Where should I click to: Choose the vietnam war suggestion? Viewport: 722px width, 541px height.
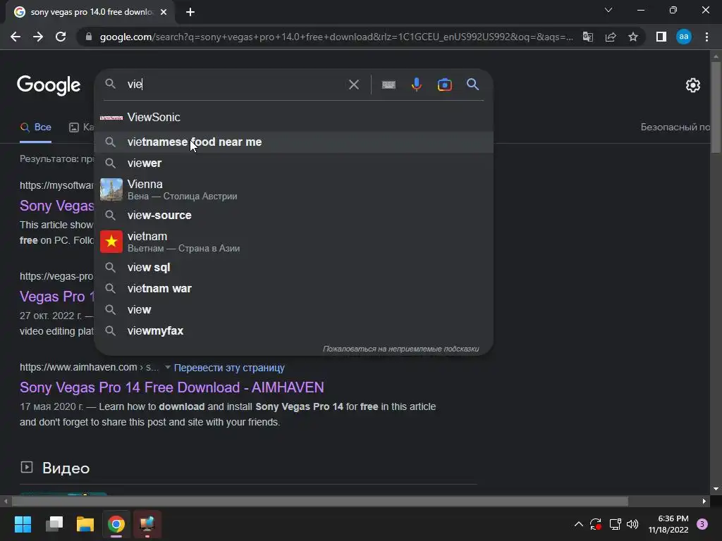click(294, 289)
